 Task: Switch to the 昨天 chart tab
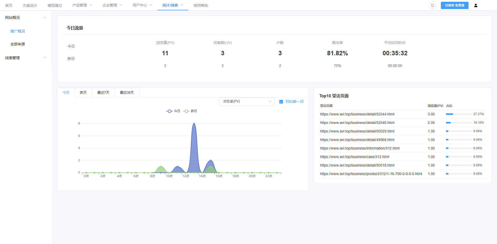point(83,92)
